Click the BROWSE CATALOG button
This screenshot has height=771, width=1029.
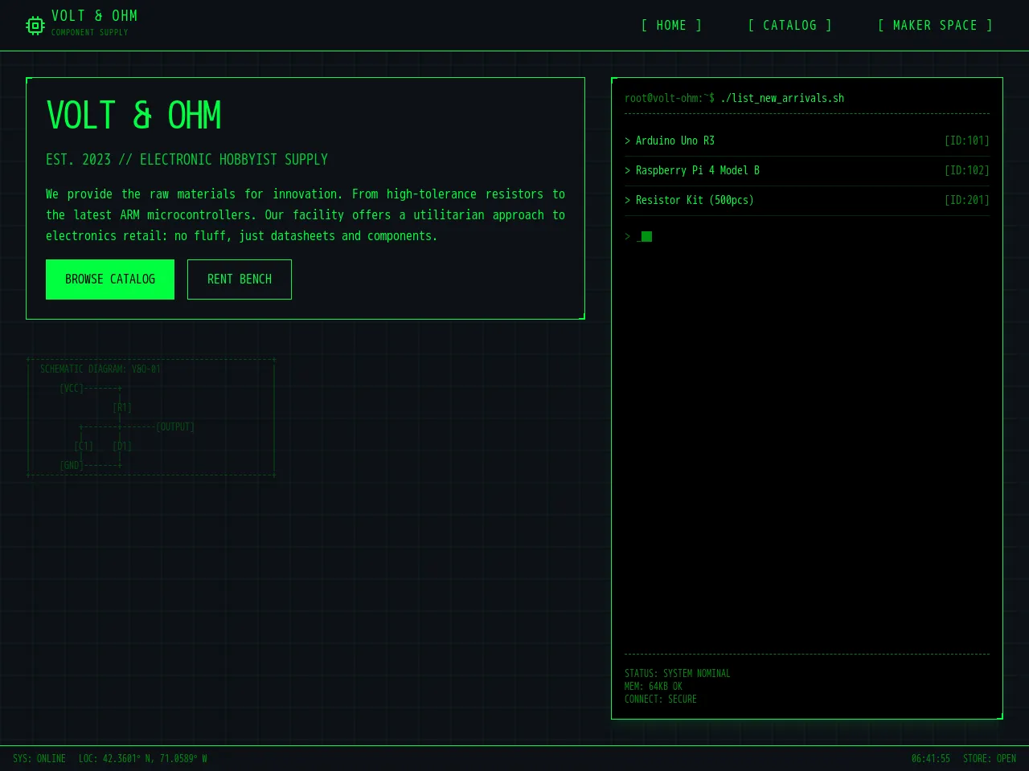[110, 279]
